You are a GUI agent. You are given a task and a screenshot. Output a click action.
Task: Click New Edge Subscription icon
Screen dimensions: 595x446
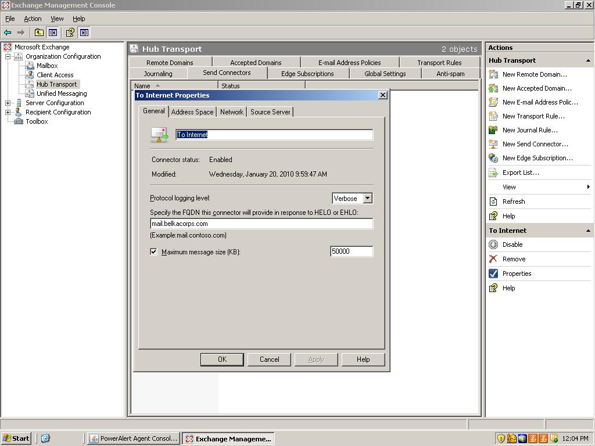(493, 158)
